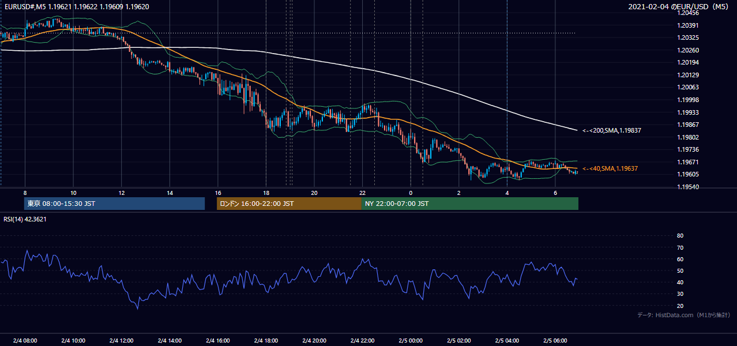Viewport: 737px width, 346px height.
Task: Click price axis label 1.19867
Action: (x=688, y=125)
